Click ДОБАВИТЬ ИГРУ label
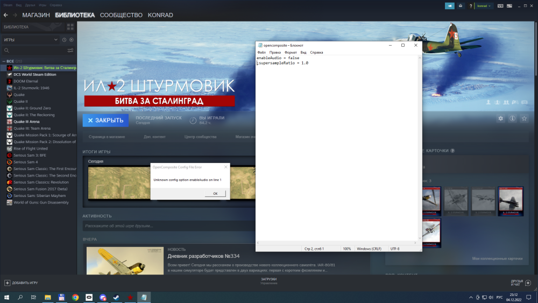This screenshot has height=303, width=538. coord(25,283)
